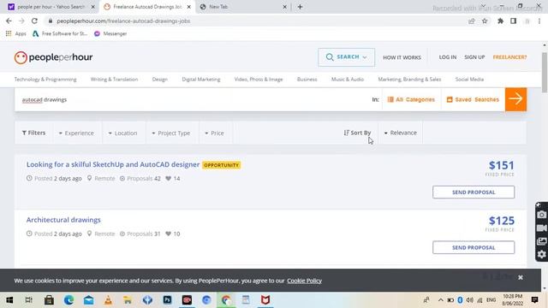This screenshot has height=308, width=548.
Task: Expand the Experience filter
Action: click(x=76, y=133)
